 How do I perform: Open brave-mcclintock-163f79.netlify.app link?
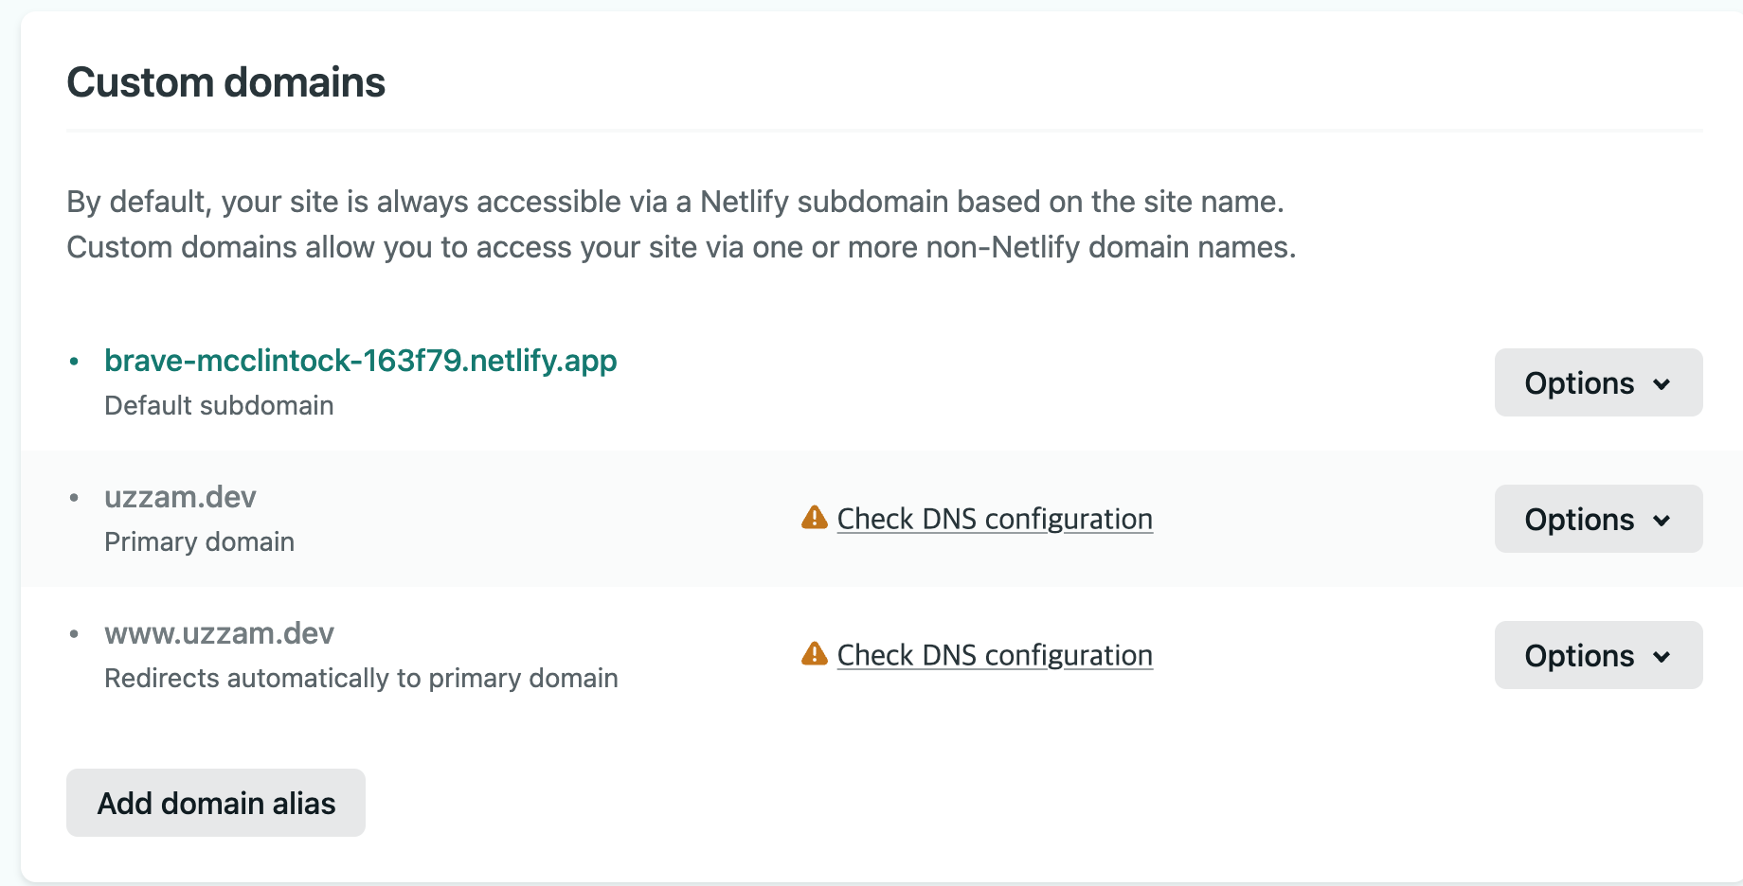click(x=360, y=361)
